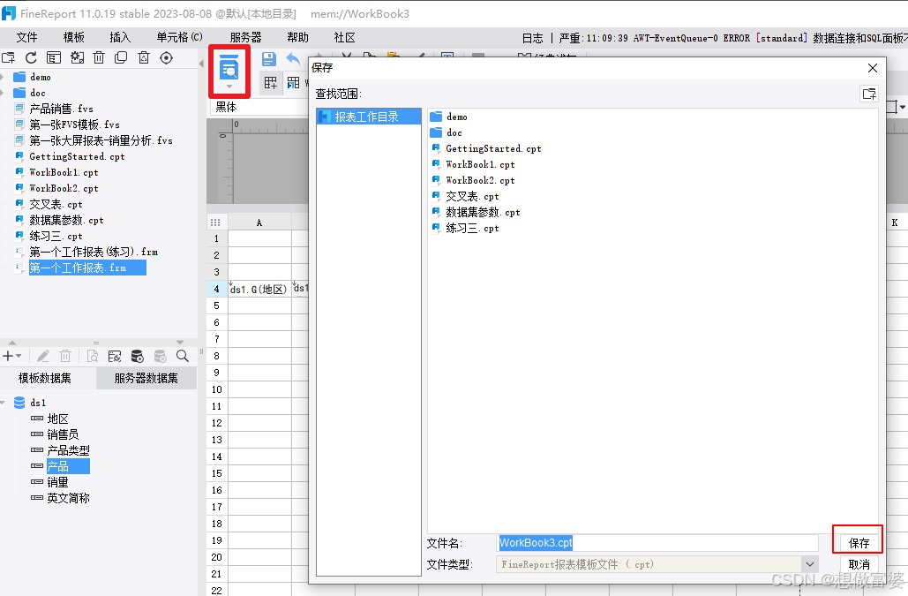Click row 10 header in spreadsheet
Screen dimensions: 908x596
pos(216,389)
